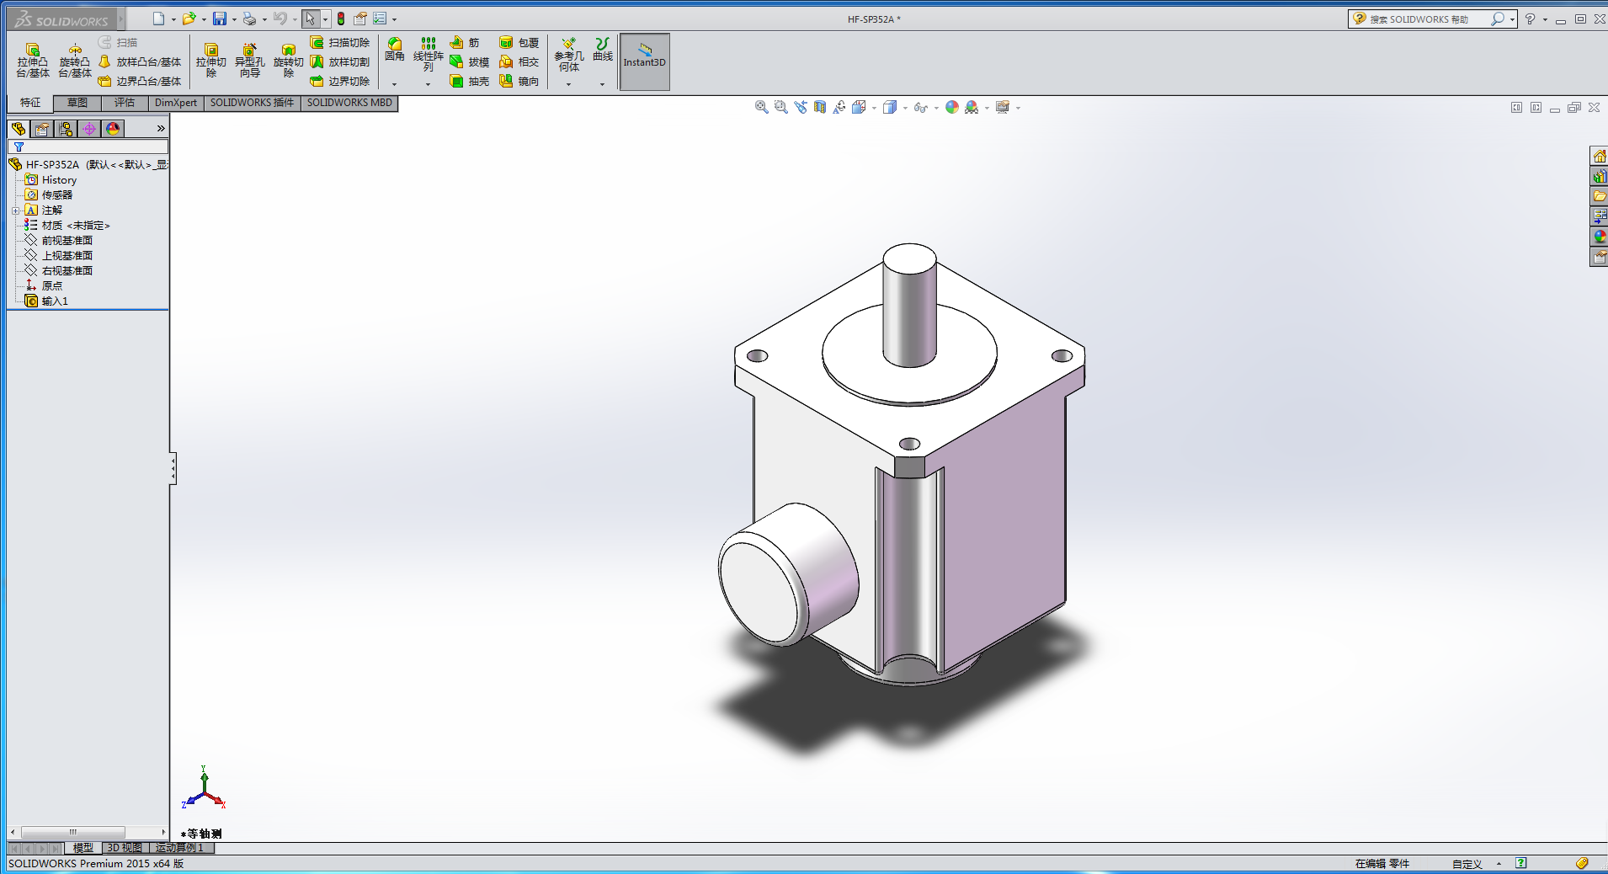Toggle the hide/show items glasses icon
This screenshot has width=1608, height=874.
[x=920, y=108]
